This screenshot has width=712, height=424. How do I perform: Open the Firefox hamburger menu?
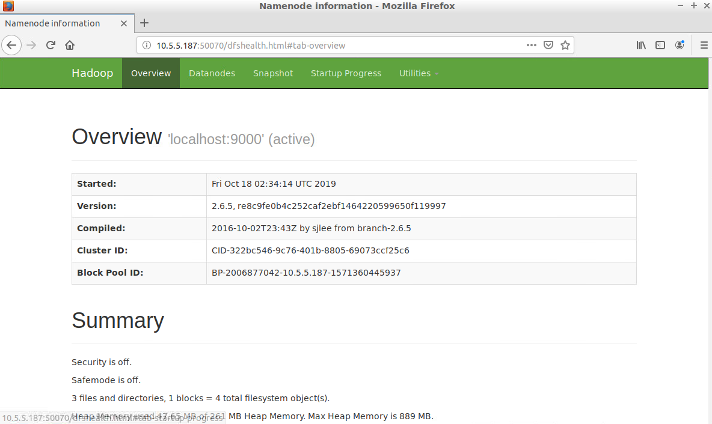click(x=704, y=46)
